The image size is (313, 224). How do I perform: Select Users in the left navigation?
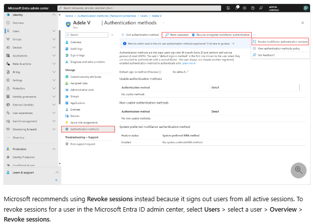click(x=16, y=31)
